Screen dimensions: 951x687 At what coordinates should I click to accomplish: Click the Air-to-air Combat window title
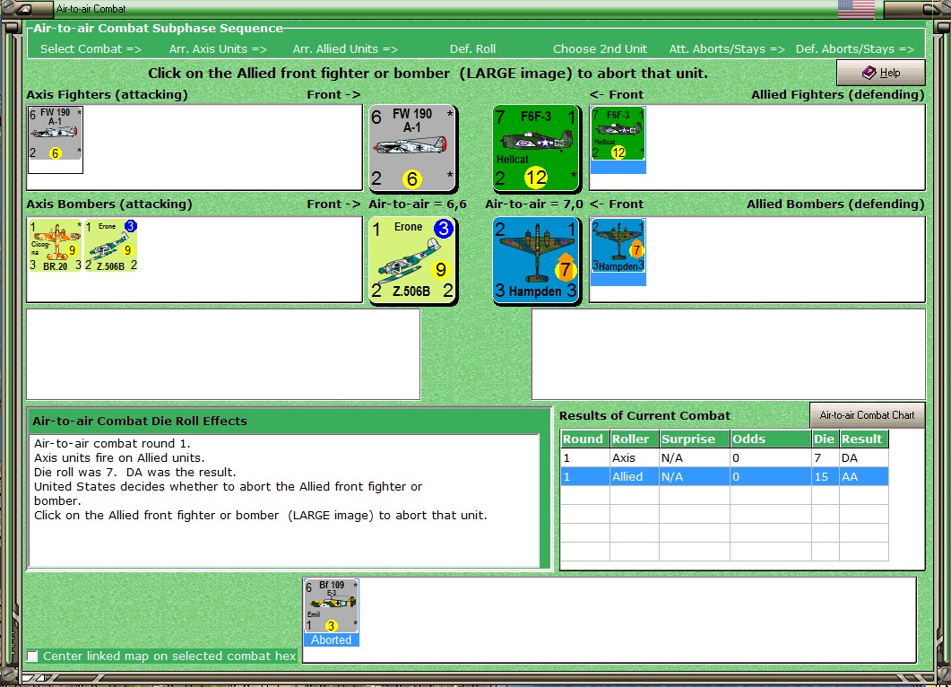click(x=91, y=8)
